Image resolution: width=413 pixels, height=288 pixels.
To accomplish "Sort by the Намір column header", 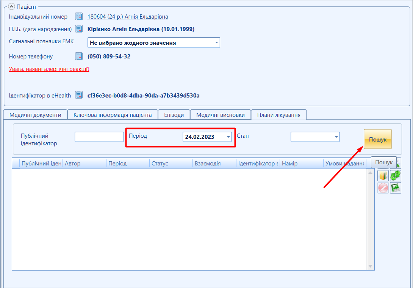I will coord(301,164).
